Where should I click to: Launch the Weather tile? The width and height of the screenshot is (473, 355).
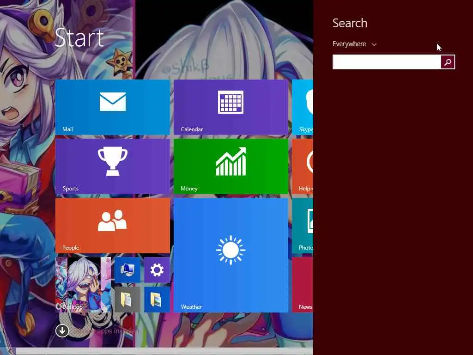pyautogui.click(x=231, y=255)
